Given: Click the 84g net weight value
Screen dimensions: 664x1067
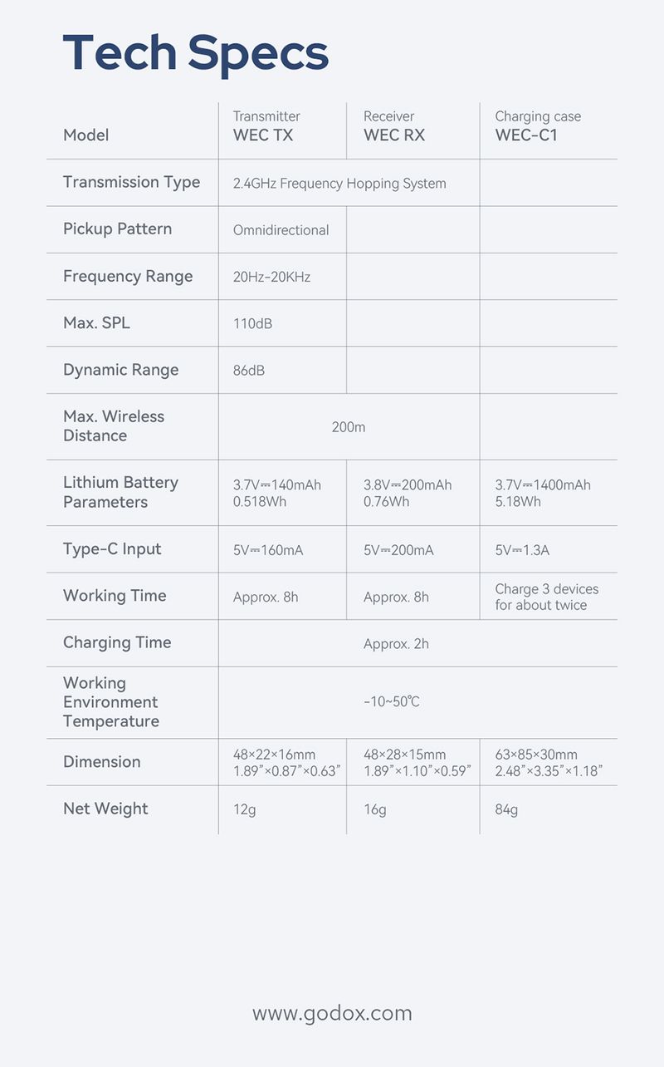Looking at the screenshot, I should (x=506, y=809).
